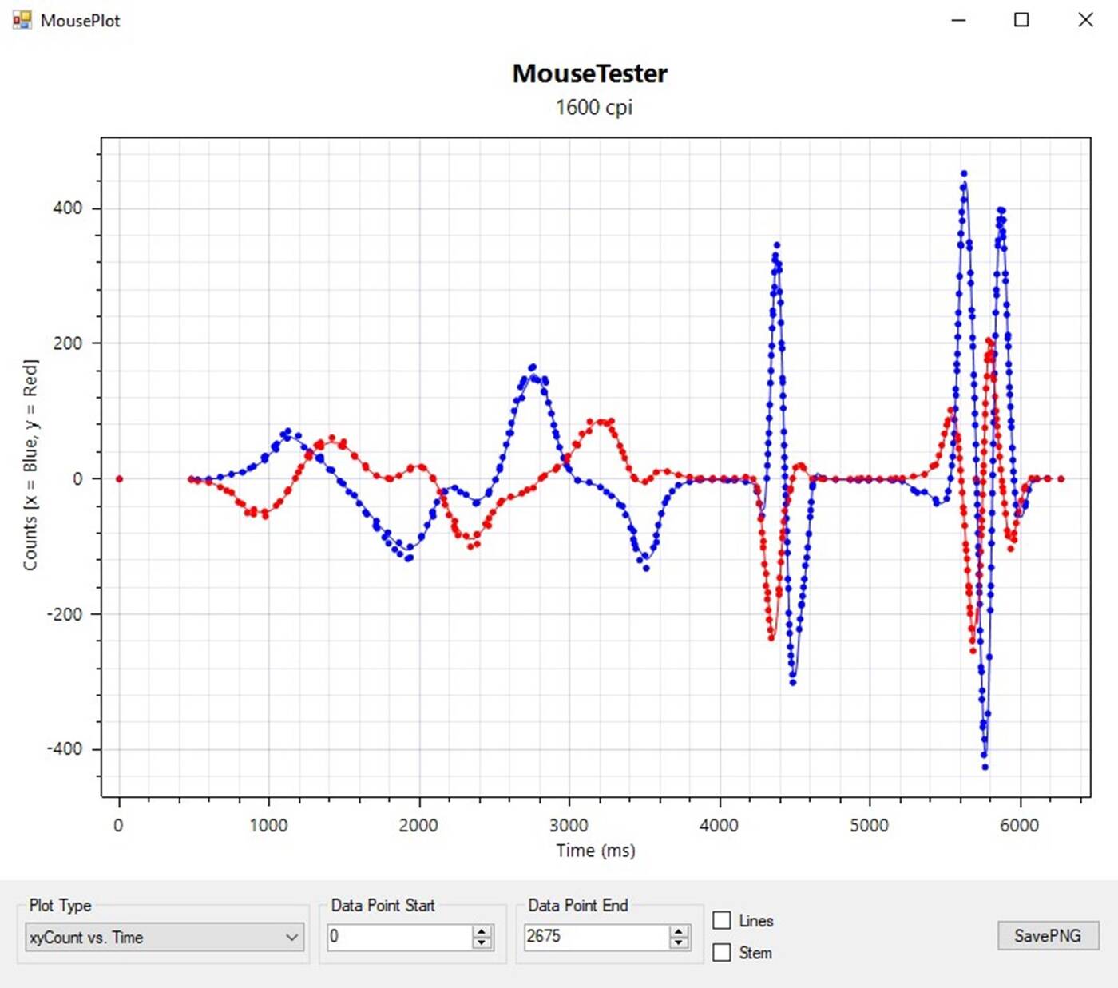This screenshot has height=988, width=1118.
Task: Click into the Data Point End field
Action: pyautogui.click(x=595, y=937)
